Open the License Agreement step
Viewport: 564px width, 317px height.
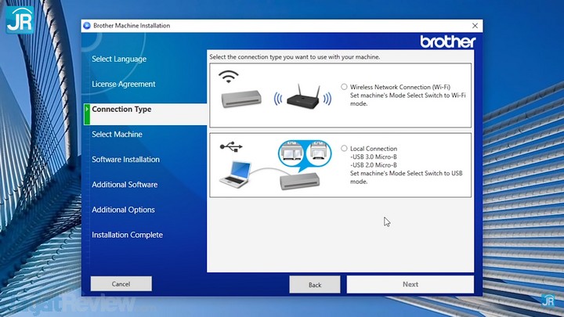pyautogui.click(x=124, y=84)
